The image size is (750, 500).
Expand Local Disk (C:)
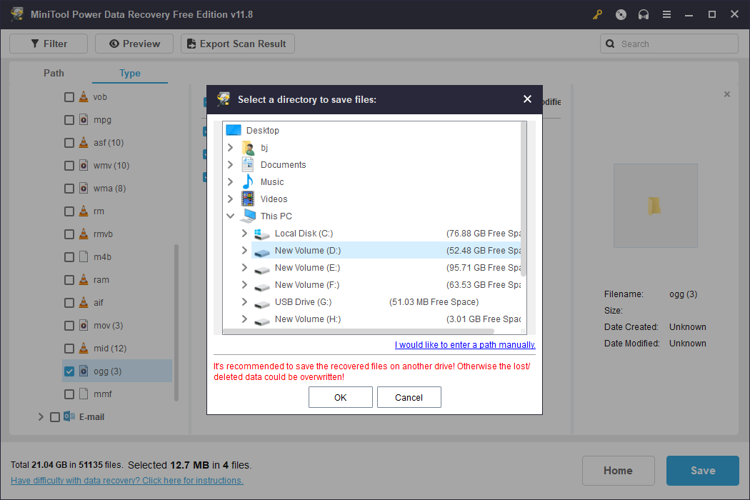243,233
